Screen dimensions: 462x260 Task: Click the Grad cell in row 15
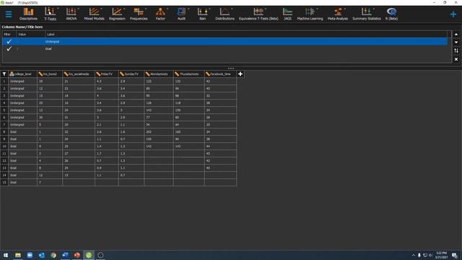click(x=22, y=182)
